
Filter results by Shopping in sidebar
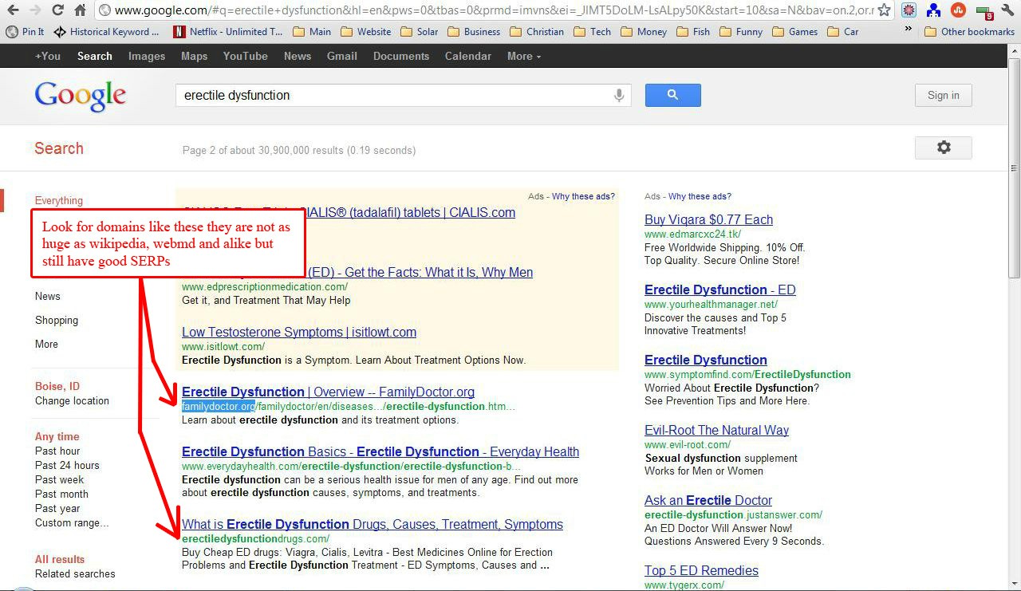click(x=57, y=320)
